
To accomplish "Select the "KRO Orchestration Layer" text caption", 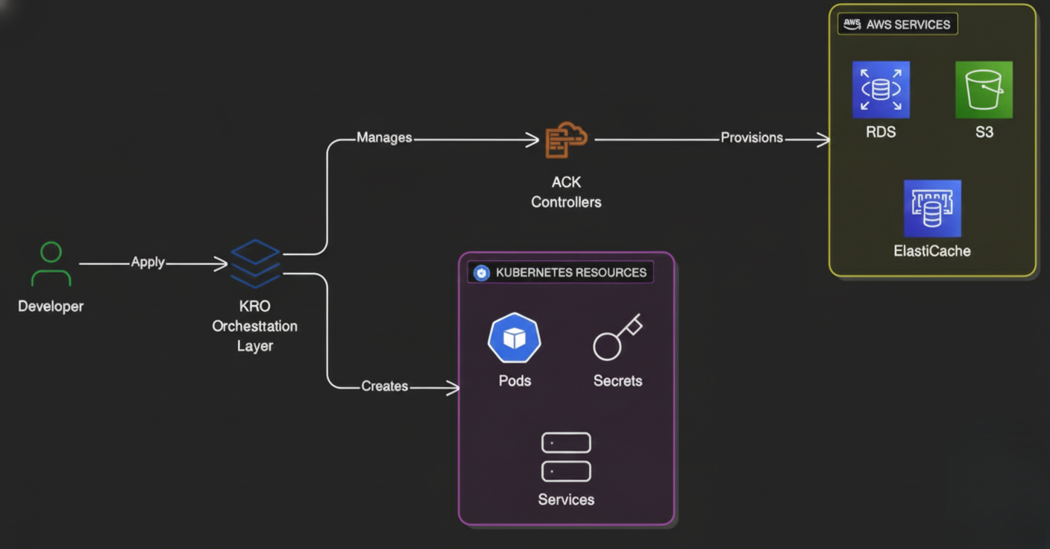I will coord(255,326).
